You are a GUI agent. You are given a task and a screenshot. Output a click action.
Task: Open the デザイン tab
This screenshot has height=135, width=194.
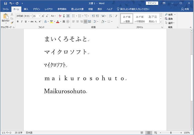coord(37,9)
